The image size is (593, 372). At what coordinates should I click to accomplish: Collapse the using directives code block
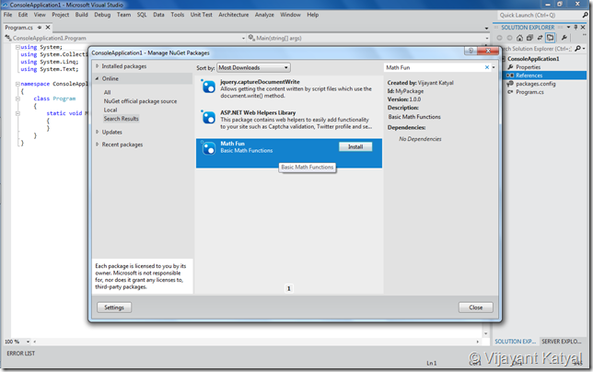pyautogui.click(x=17, y=47)
